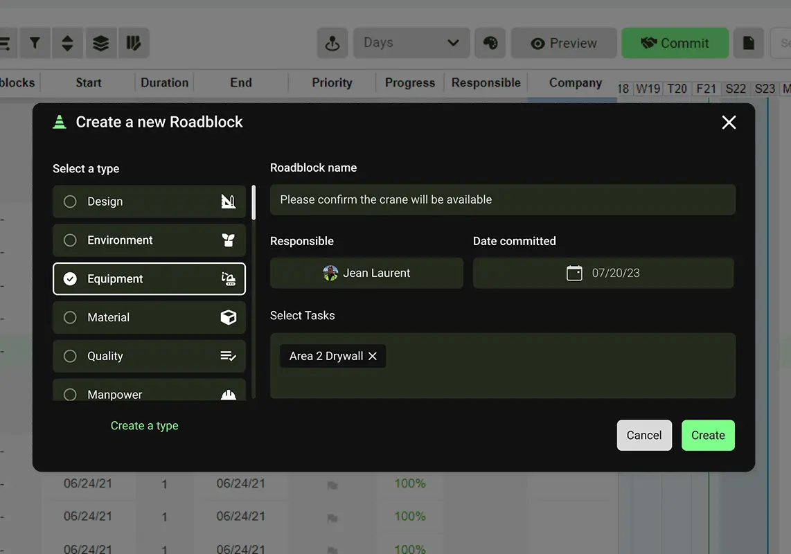Remove the Area 2 Drywall task tag
The width and height of the screenshot is (791, 554).
[373, 356]
